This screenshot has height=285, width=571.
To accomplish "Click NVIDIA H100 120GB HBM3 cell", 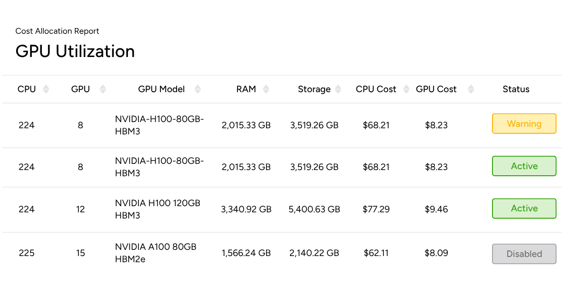I will pos(158,209).
